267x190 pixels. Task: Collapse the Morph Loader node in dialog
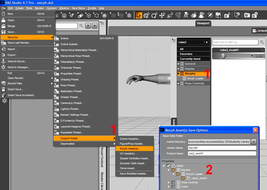pyautogui.click(x=174, y=174)
